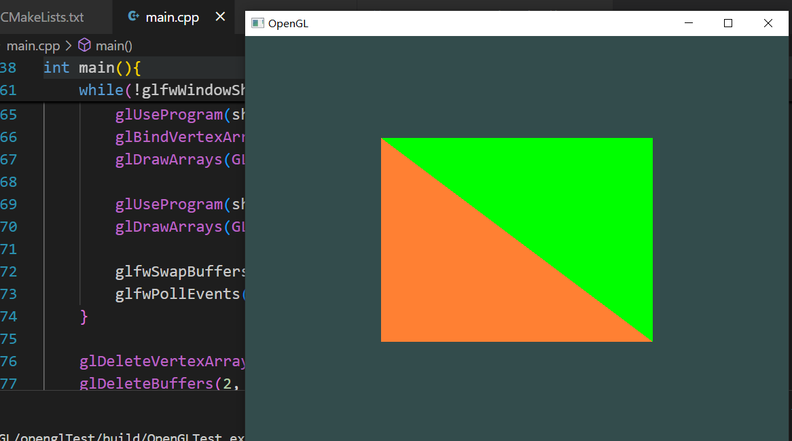The image size is (792, 441).
Task: Click the OpenGL window title bar
Action: [475, 23]
